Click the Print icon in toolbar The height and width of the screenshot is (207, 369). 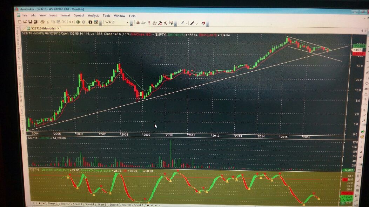[42, 22]
